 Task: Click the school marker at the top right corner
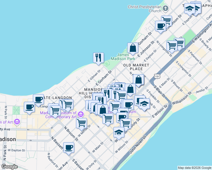coord(190,9)
